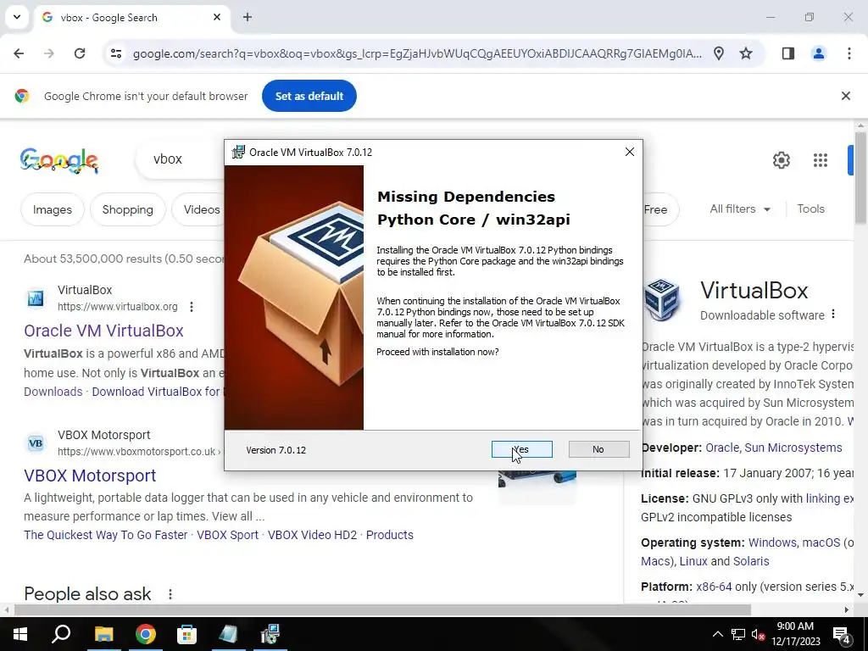Open Microsoft Store from taskbar
The image size is (868, 651).
[x=187, y=634]
